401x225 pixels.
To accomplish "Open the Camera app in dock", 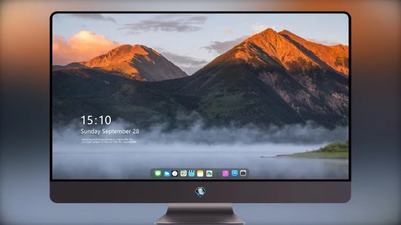I will (243, 173).
